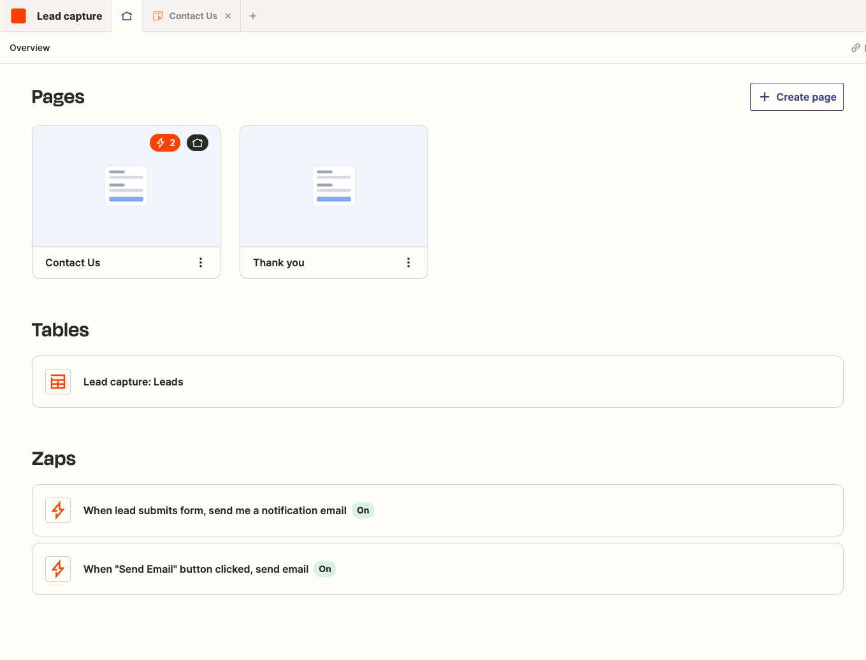Click On status of Send Email zap
This screenshot has width=866, height=660.
coord(325,569)
